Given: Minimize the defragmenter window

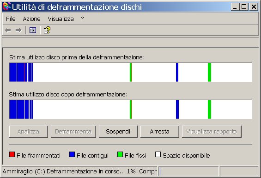Looking at the screenshot, I should pyautogui.click(x=235, y=7).
